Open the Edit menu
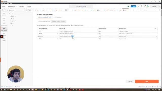162x91 pixels. click(x=5, y=3)
